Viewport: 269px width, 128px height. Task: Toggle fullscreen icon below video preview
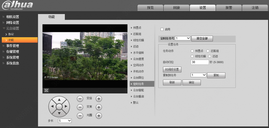pyautogui.click(x=46, y=90)
